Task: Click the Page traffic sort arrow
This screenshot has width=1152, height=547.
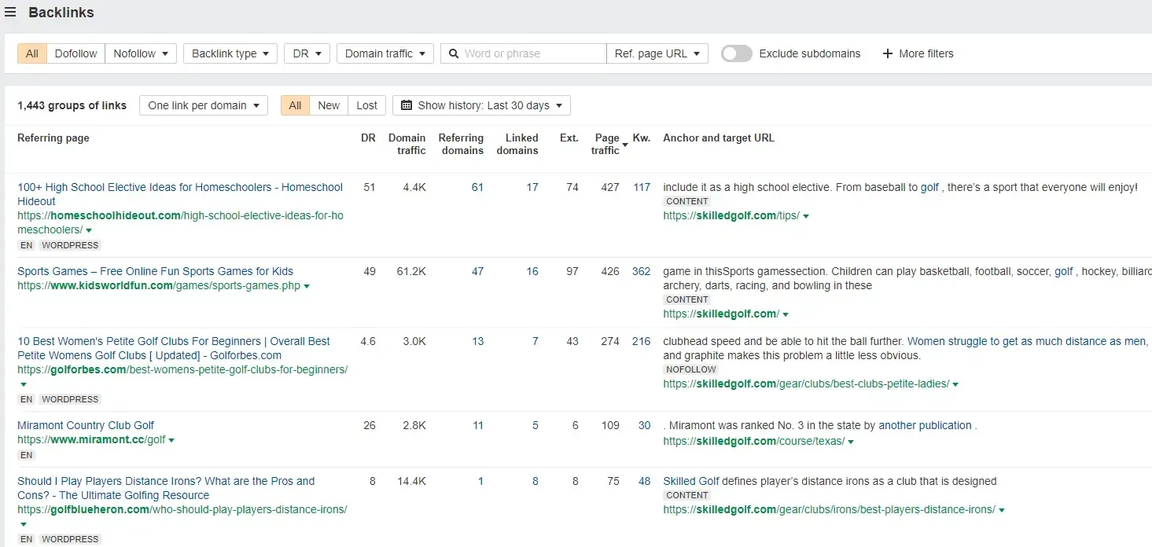Action: point(625,145)
